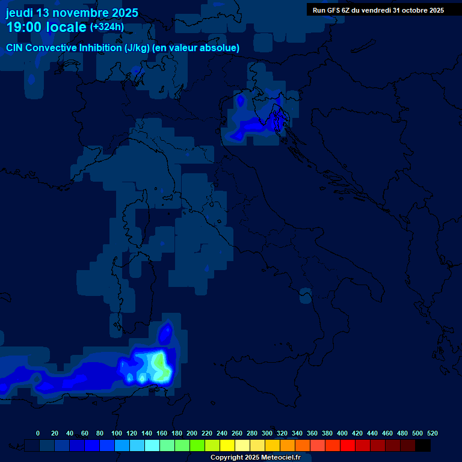Pick the cyan swatch between 140 and 160
The width and height of the screenshot is (462, 462).
152,445
